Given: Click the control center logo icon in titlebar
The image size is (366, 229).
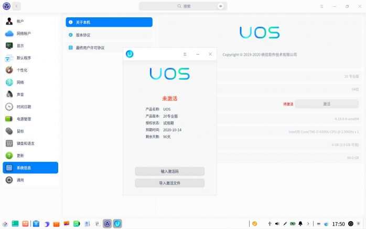Looking at the screenshot, I should [x=6, y=6].
